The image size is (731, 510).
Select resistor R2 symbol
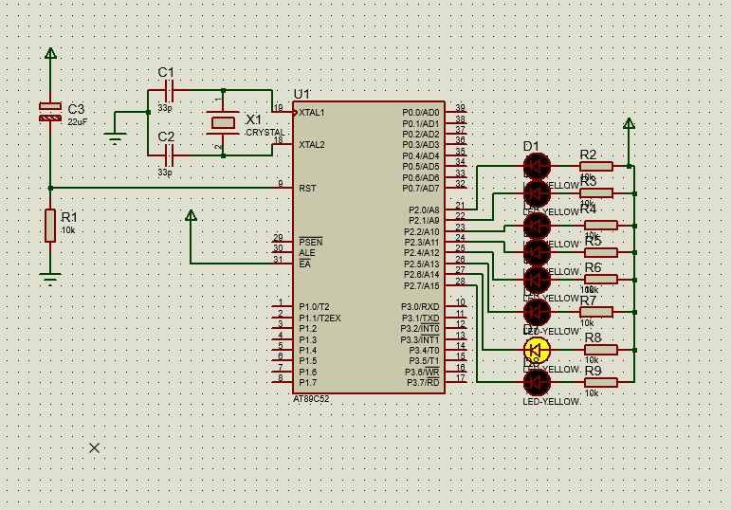pyautogui.click(x=595, y=166)
